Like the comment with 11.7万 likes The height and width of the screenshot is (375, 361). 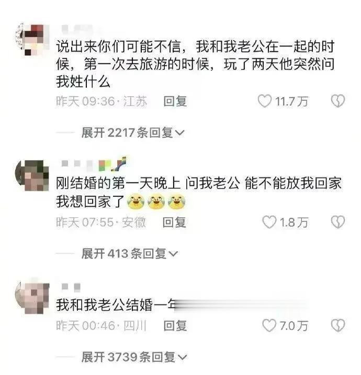tap(265, 101)
